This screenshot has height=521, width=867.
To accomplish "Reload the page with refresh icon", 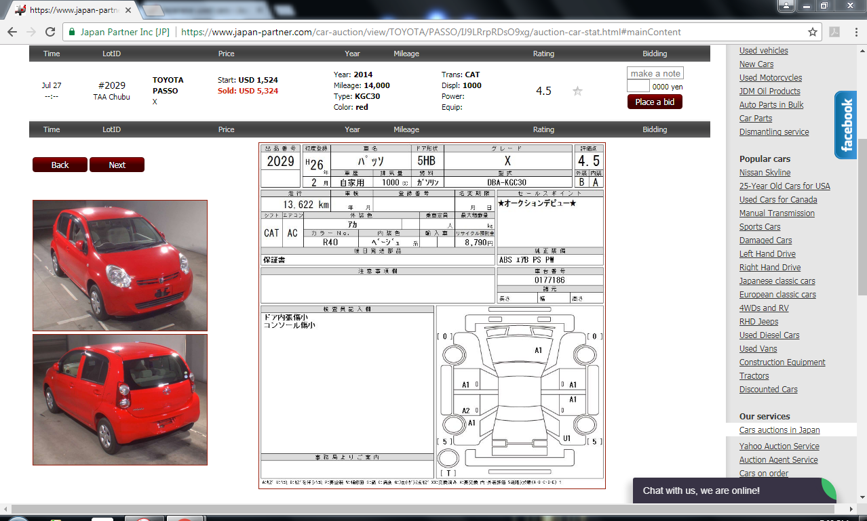I will click(x=50, y=32).
